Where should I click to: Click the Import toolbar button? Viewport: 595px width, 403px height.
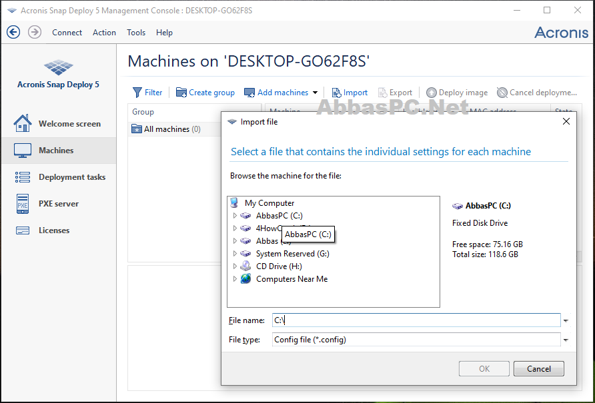tap(350, 93)
